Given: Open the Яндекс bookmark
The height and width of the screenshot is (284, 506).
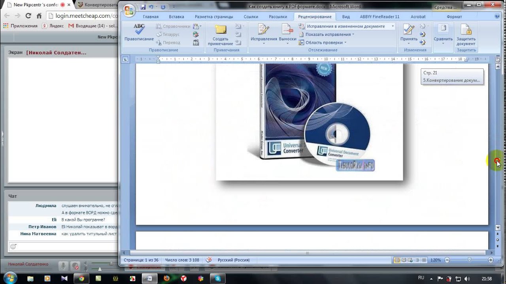Looking at the screenshot, I should tap(53, 26).
